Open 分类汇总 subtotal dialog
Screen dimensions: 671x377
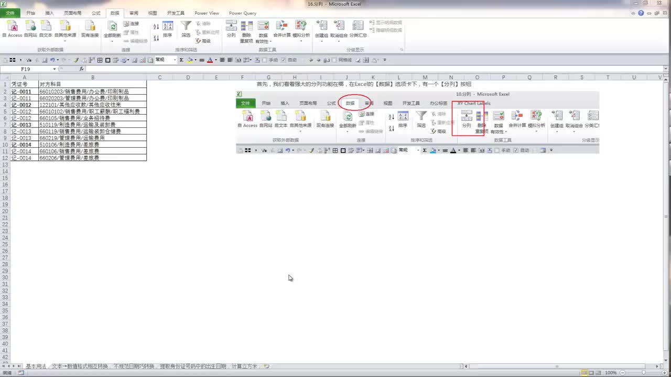358,29
